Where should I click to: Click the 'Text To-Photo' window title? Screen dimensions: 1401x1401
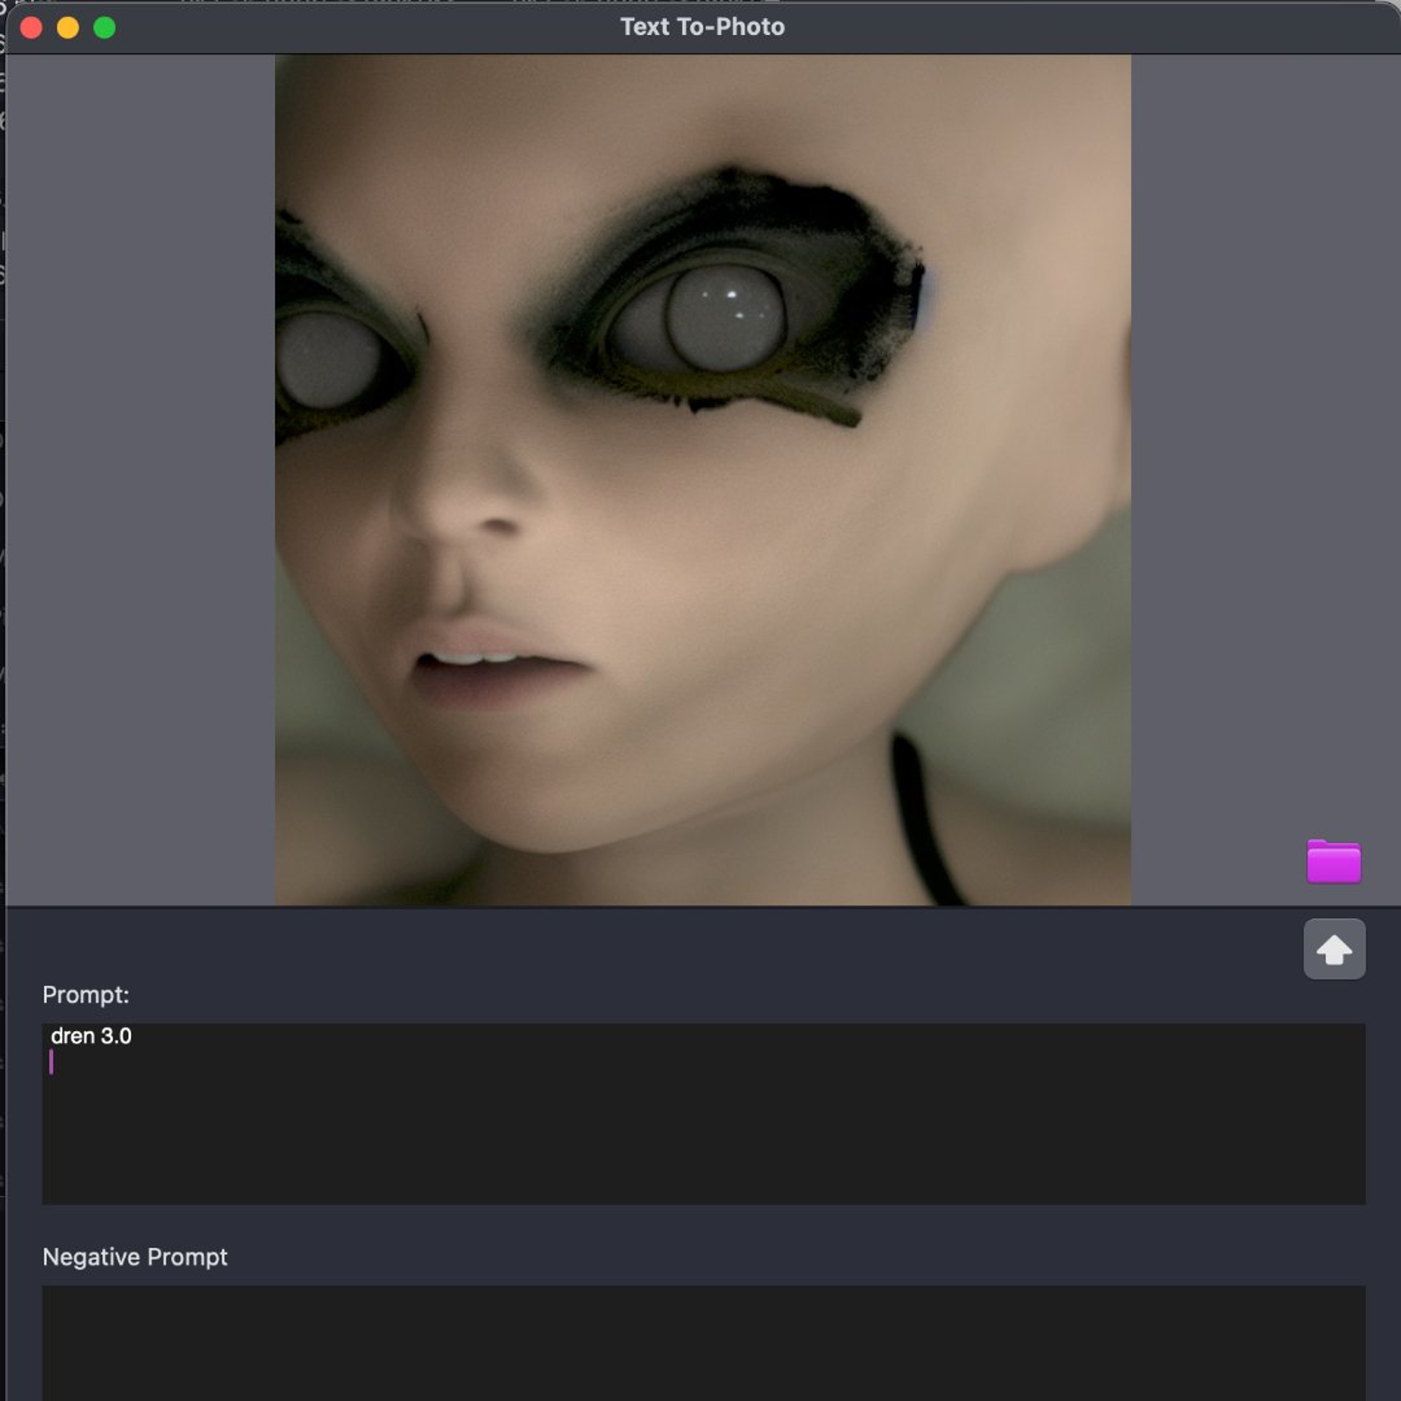pos(702,27)
